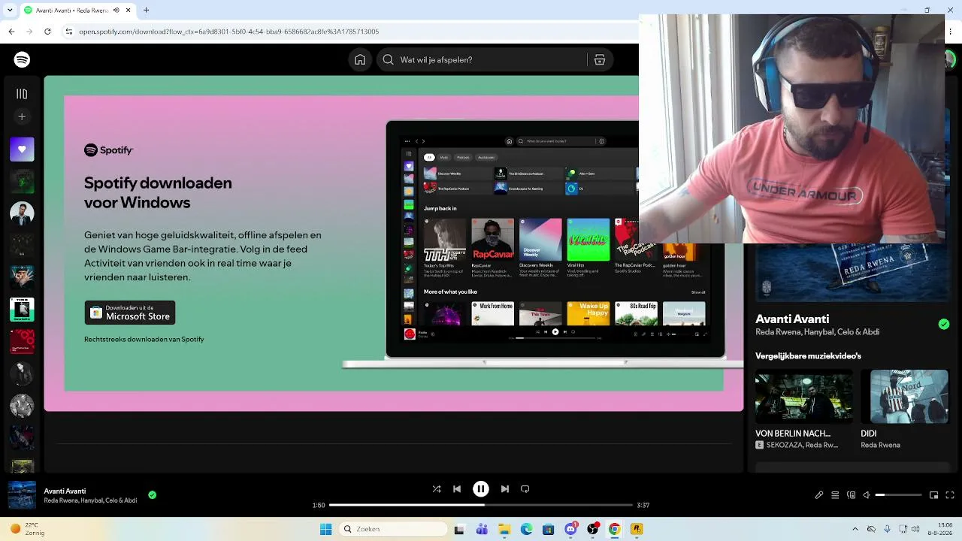The width and height of the screenshot is (962, 541).
Task: Skip to the next track
Action: click(505, 489)
